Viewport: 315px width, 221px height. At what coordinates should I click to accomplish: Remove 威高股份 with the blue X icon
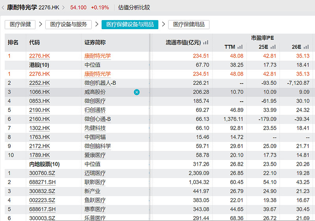coord(137,92)
